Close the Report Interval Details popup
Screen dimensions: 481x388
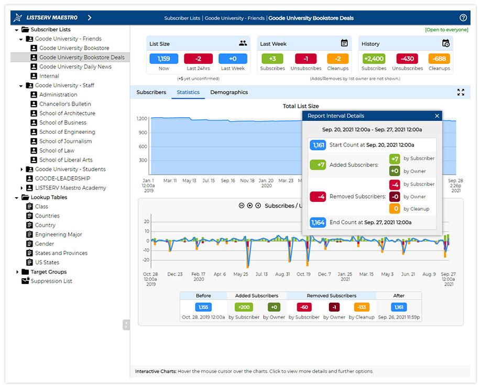pyautogui.click(x=437, y=116)
